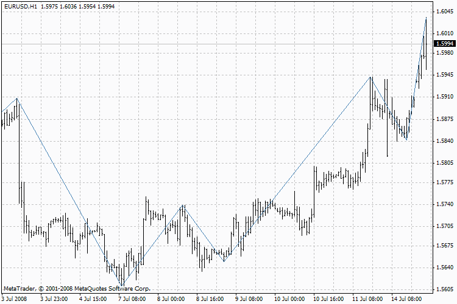The image size is (457, 304).
Task: Click the 4 Jul 15:00 time label
Action: coord(93,299)
